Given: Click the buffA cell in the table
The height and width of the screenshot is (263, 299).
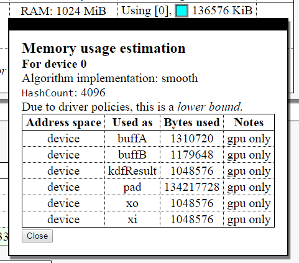Looking at the screenshot, I should point(132,139).
